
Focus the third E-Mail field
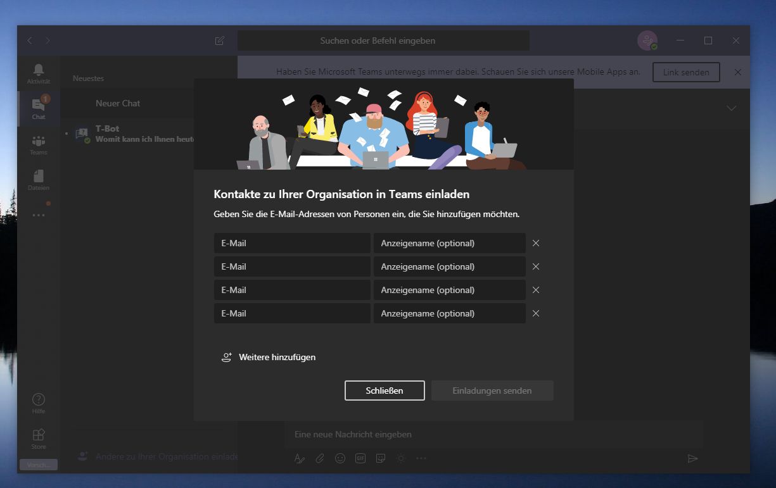(x=292, y=290)
